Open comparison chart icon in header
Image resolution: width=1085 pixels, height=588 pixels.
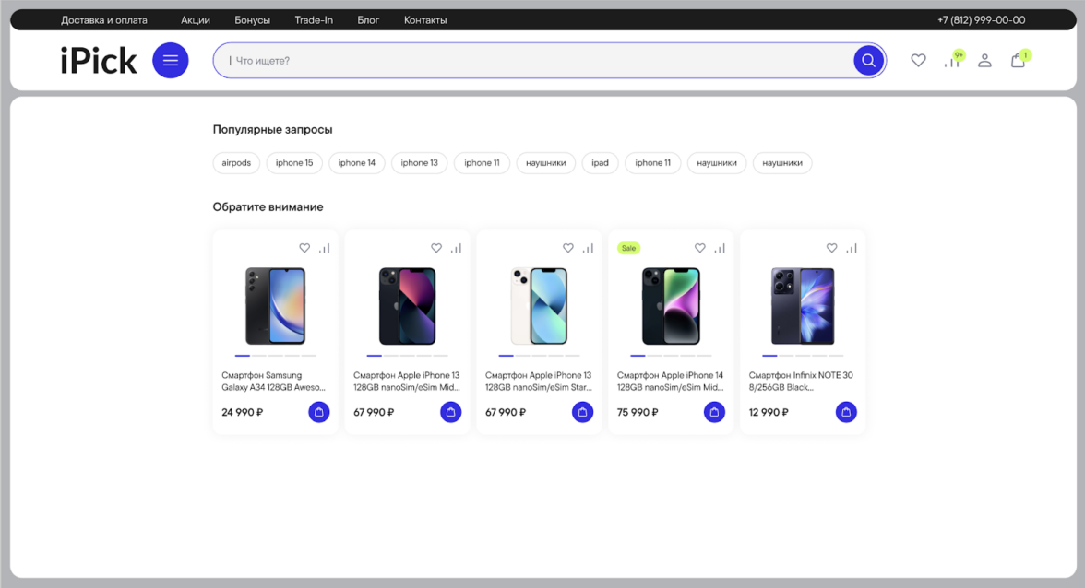[x=952, y=61]
